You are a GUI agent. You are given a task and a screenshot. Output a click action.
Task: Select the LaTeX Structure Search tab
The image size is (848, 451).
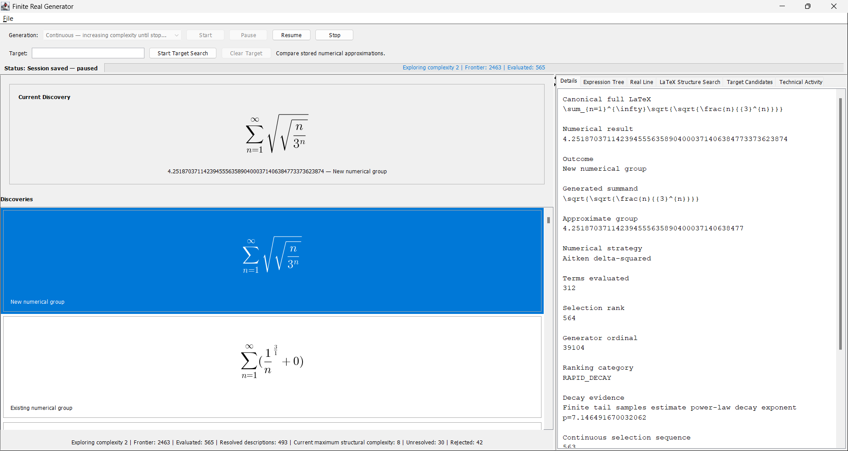pyautogui.click(x=689, y=82)
